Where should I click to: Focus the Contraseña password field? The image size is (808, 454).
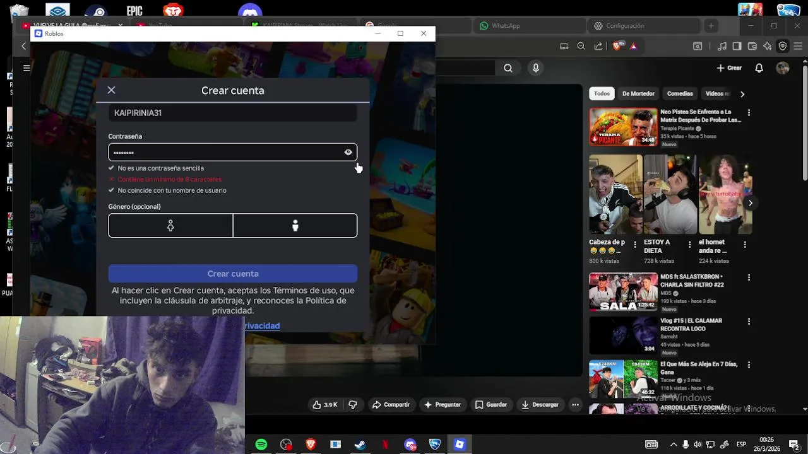232,152
